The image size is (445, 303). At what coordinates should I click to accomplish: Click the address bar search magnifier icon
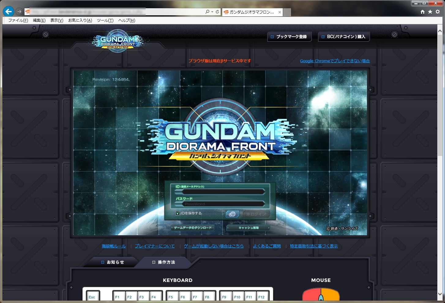coord(207,12)
